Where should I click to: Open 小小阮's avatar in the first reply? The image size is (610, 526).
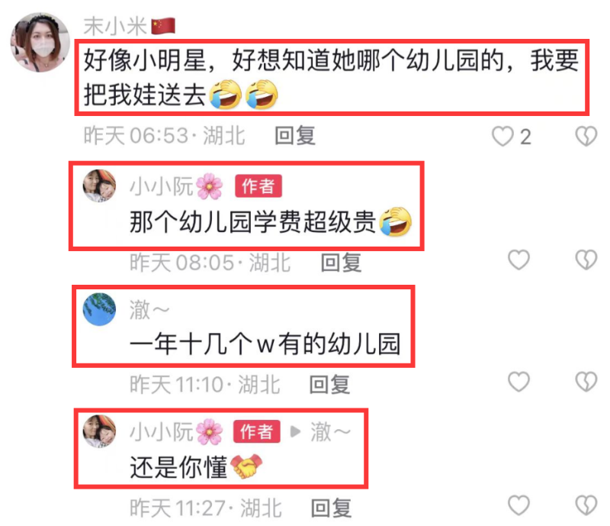[x=100, y=186]
